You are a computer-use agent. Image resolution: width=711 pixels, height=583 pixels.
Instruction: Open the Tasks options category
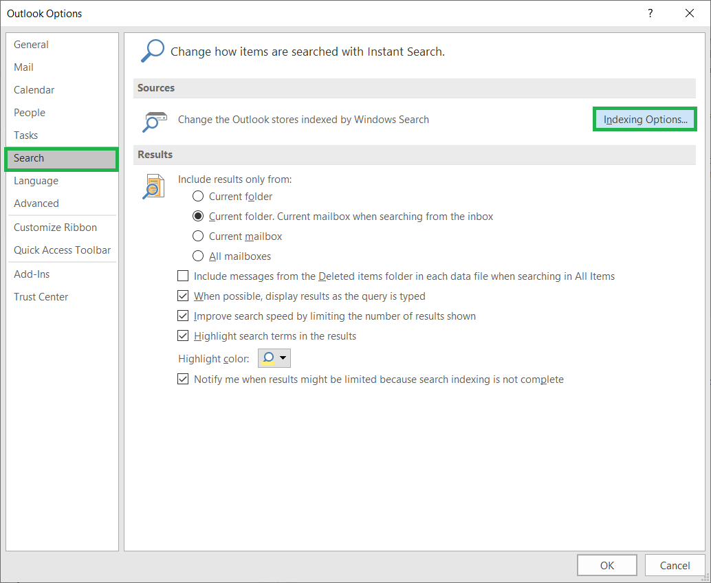coord(61,135)
